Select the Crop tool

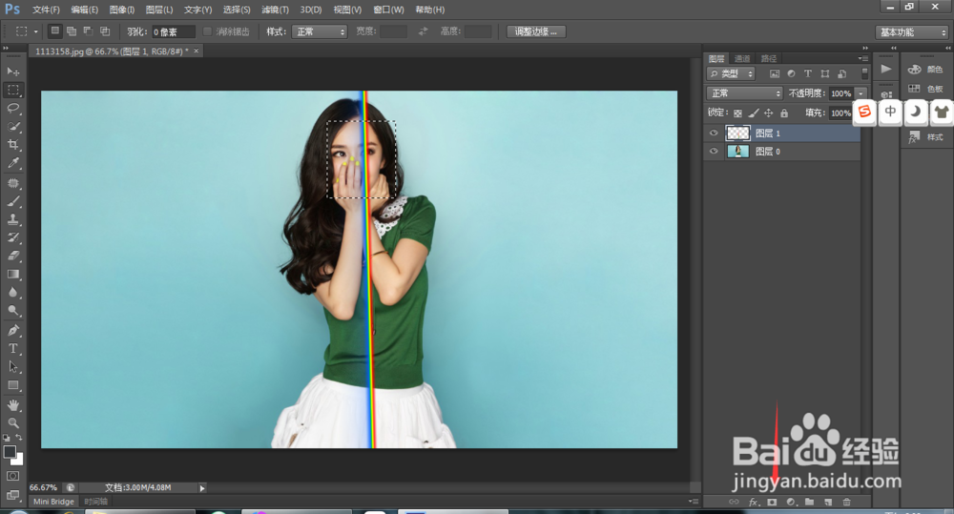pos(12,145)
